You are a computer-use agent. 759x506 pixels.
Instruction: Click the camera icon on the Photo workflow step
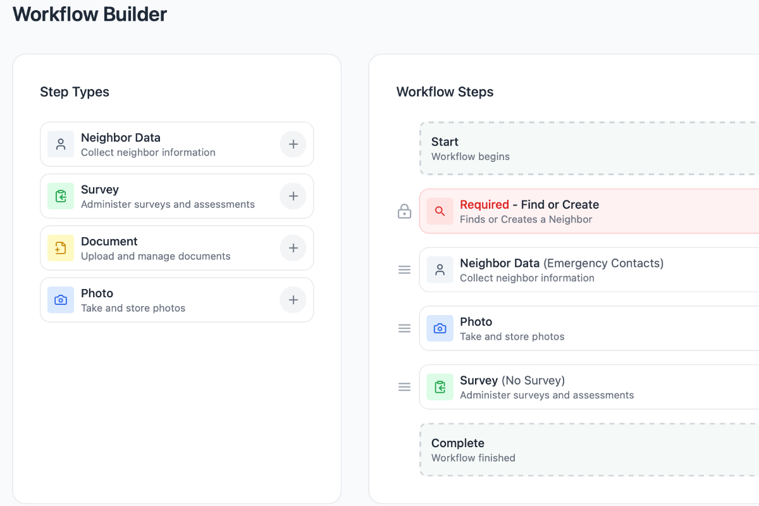click(x=440, y=328)
